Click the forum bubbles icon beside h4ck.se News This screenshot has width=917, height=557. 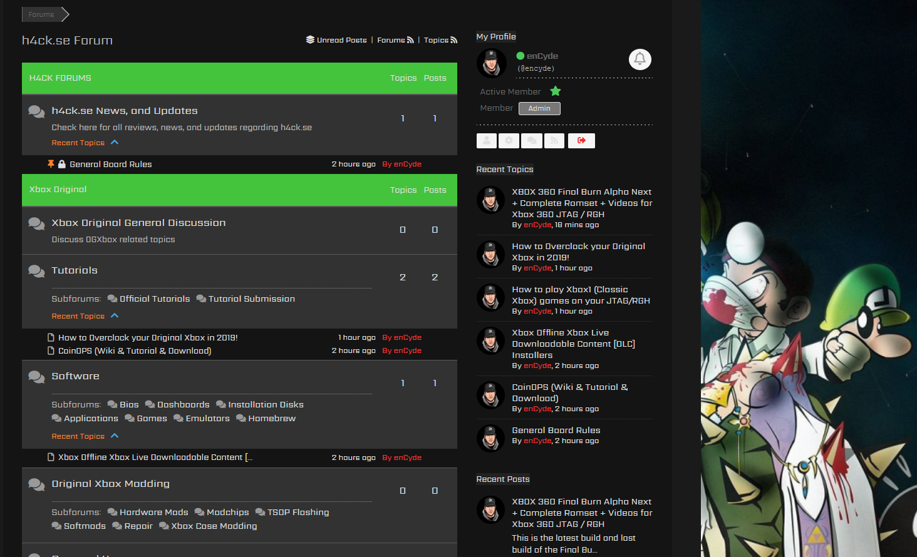(x=36, y=111)
